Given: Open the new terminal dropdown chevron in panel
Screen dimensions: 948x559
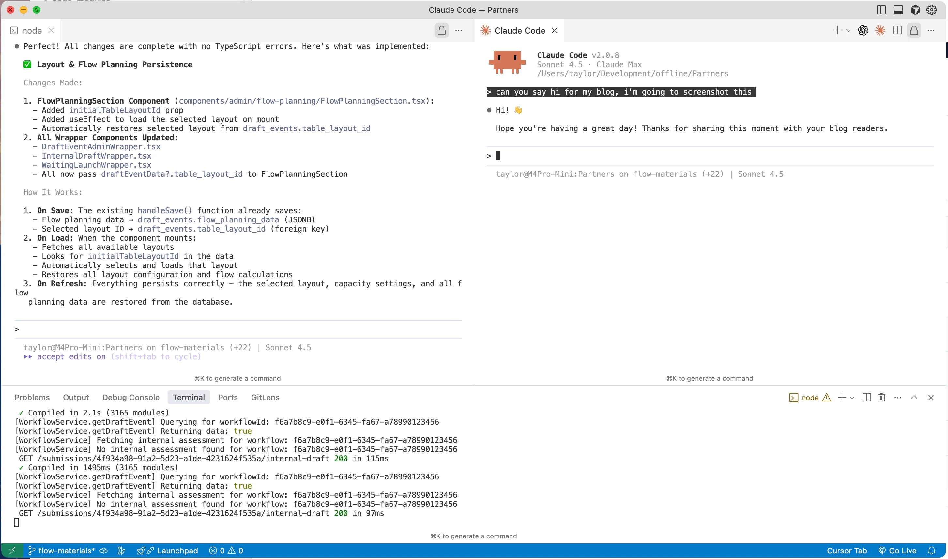Looking at the screenshot, I should tap(852, 398).
